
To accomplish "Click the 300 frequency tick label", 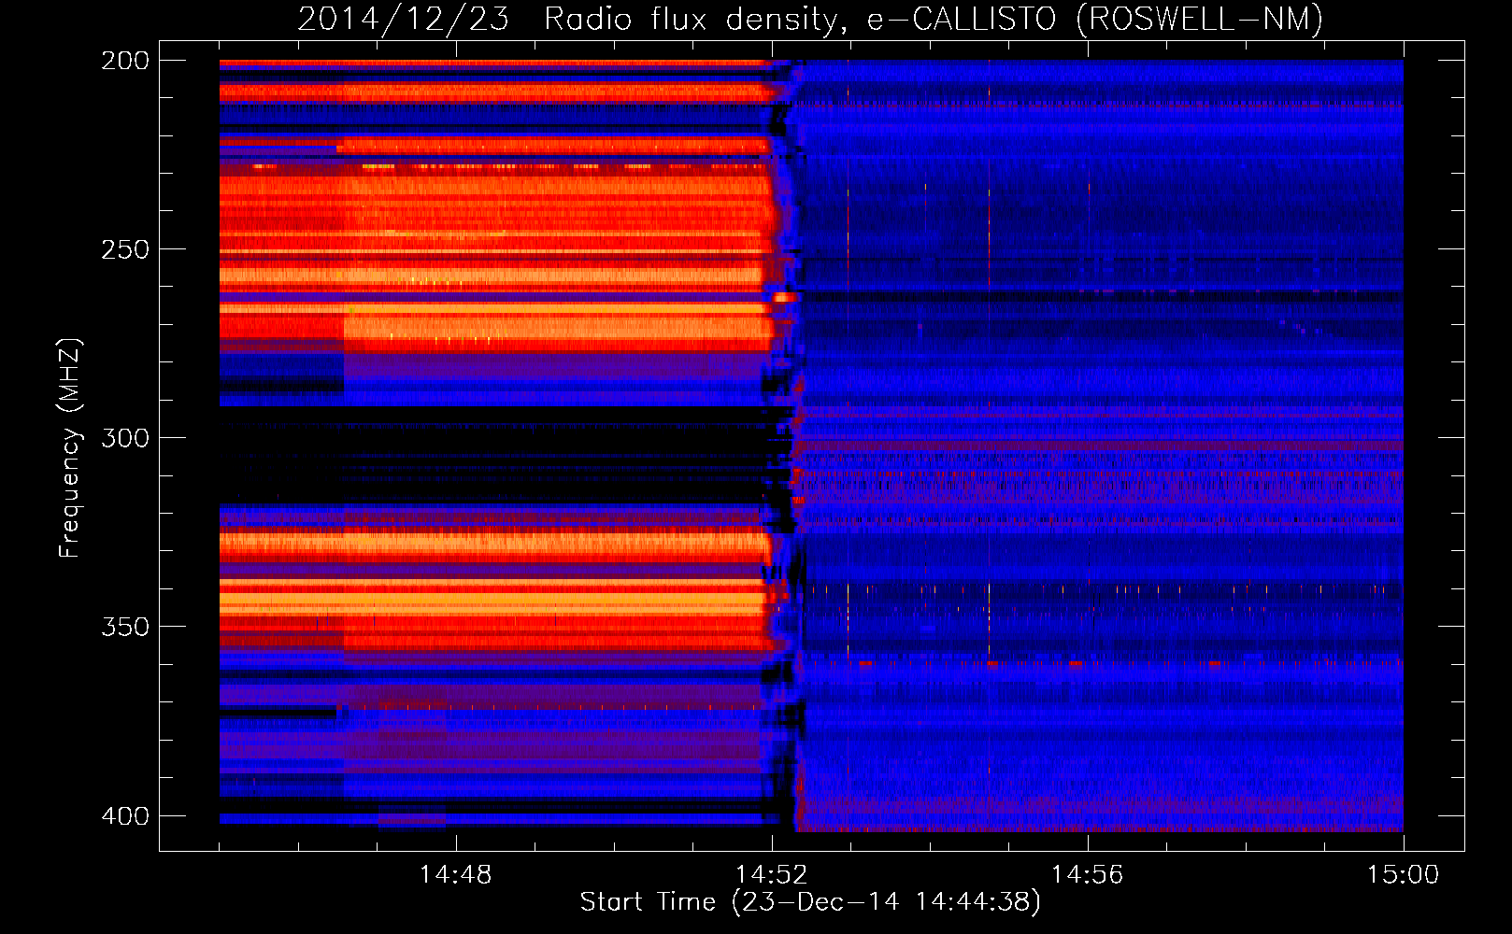I will pyautogui.click(x=125, y=438).
